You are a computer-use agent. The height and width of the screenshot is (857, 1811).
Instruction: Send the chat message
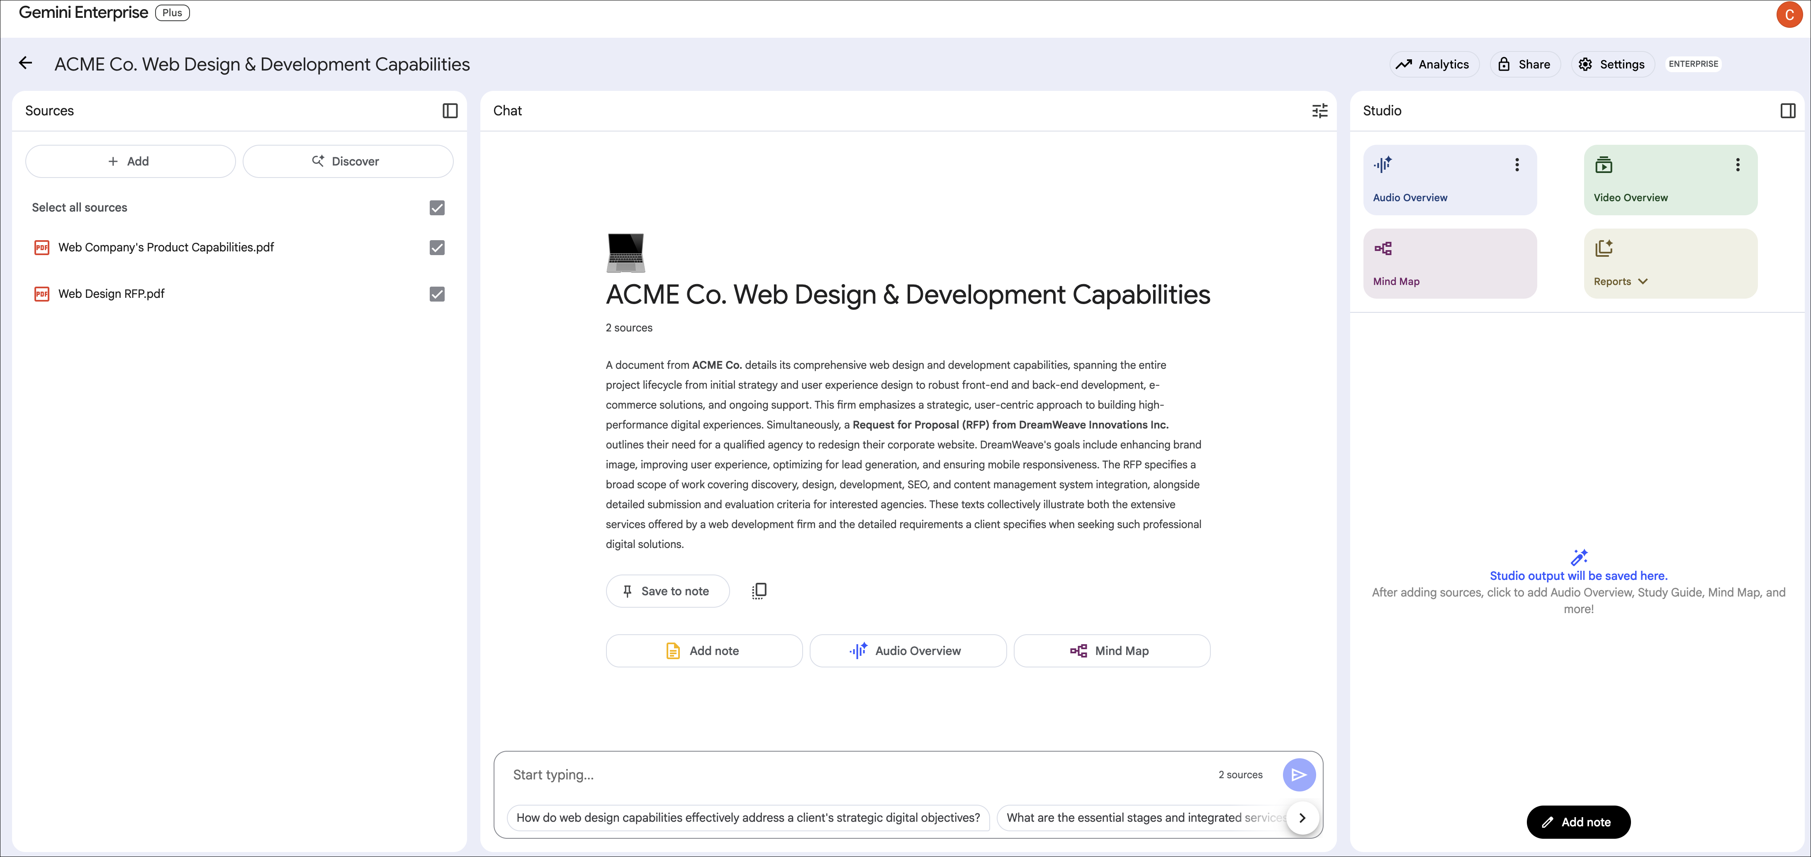click(1298, 775)
